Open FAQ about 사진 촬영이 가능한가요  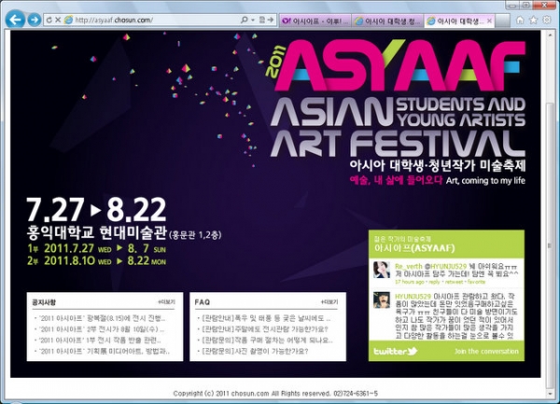tap(255, 351)
